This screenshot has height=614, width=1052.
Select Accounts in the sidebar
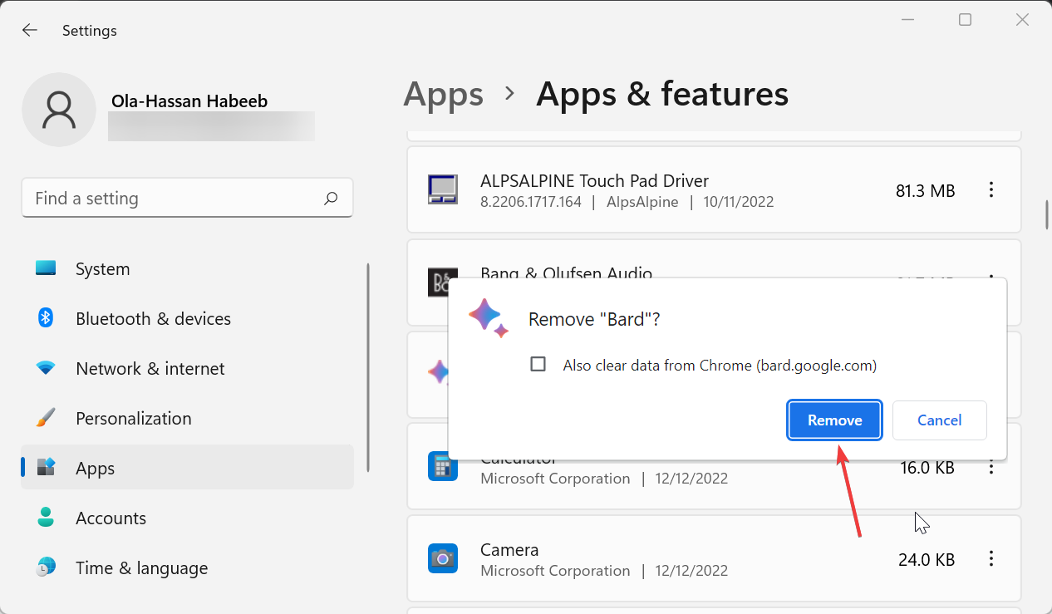click(x=188, y=518)
